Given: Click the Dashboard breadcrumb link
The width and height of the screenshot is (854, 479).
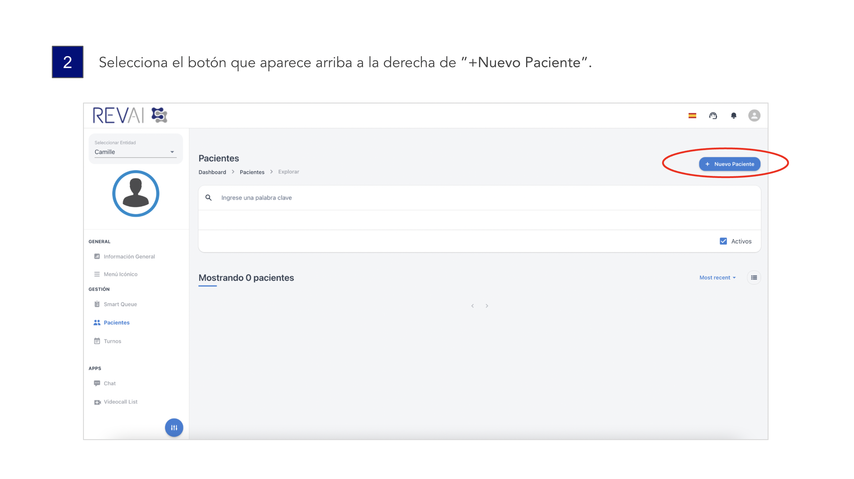Looking at the screenshot, I should [x=212, y=172].
